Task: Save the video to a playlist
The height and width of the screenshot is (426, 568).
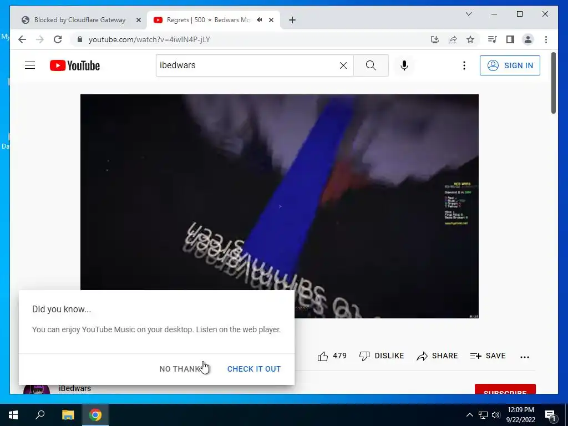Action: tap(488, 356)
